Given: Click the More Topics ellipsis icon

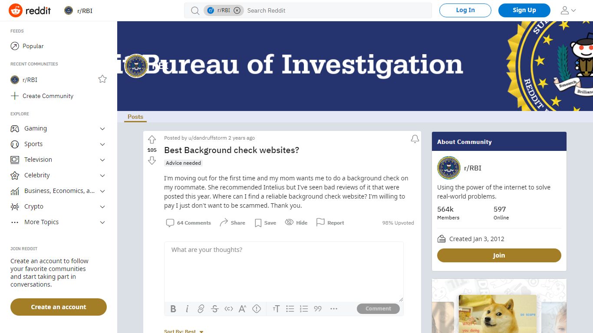Looking at the screenshot, I should (15, 222).
